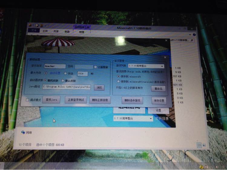The width and height of the screenshot is (227, 170).
Task: Click the volume speaker icon in the system tray
Action: click(217, 167)
